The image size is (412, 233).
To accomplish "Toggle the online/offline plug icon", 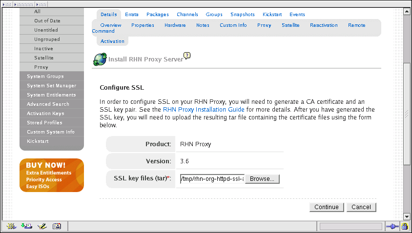I will point(392,226).
